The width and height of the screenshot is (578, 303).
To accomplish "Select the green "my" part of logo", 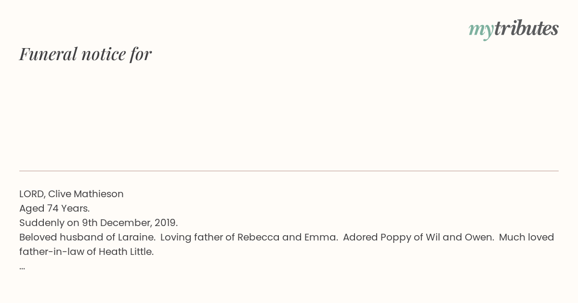I will coord(481,31).
